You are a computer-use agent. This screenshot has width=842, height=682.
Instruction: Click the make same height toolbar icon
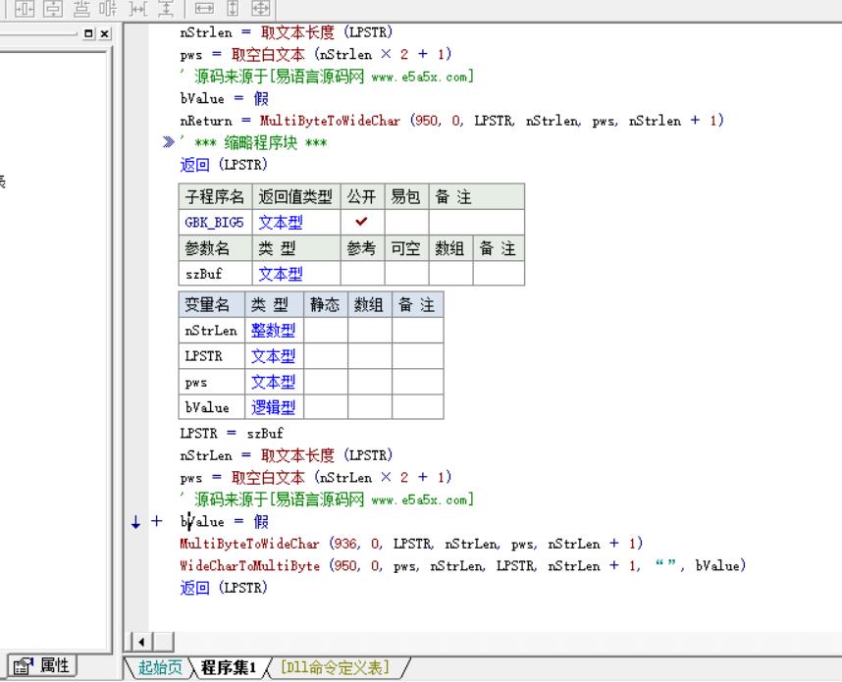[233, 8]
